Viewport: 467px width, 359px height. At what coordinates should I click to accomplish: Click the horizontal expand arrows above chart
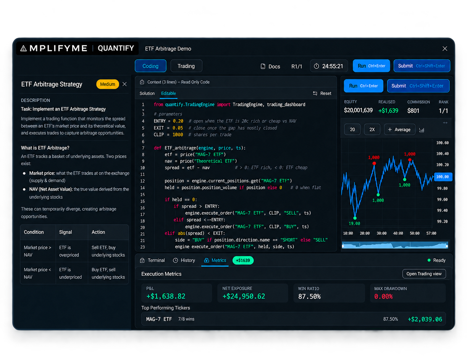click(445, 123)
